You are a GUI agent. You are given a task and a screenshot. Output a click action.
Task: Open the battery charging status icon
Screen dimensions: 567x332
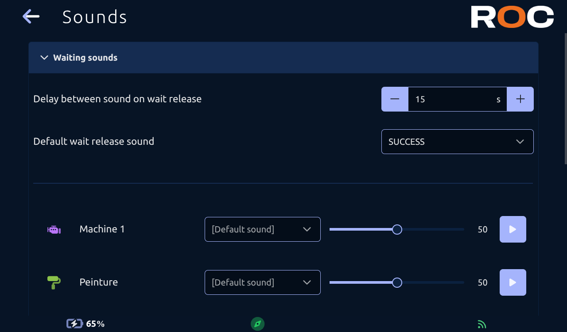pyautogui.click(x=75, y=324)
